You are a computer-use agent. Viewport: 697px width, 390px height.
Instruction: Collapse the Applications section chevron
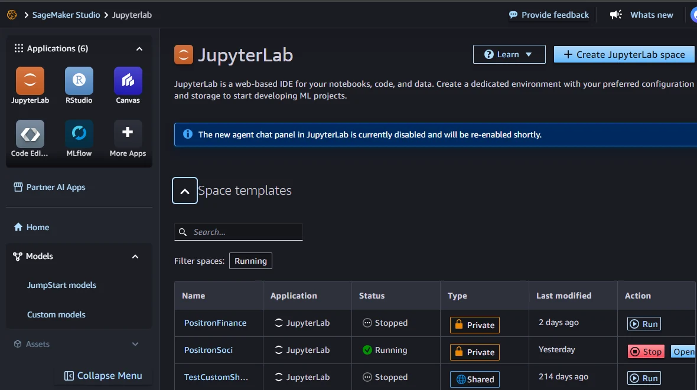coord(139,49)
